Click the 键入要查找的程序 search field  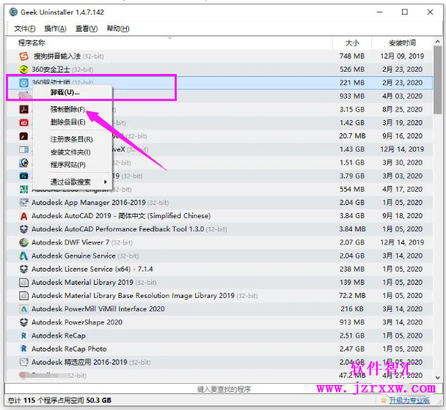224,389
